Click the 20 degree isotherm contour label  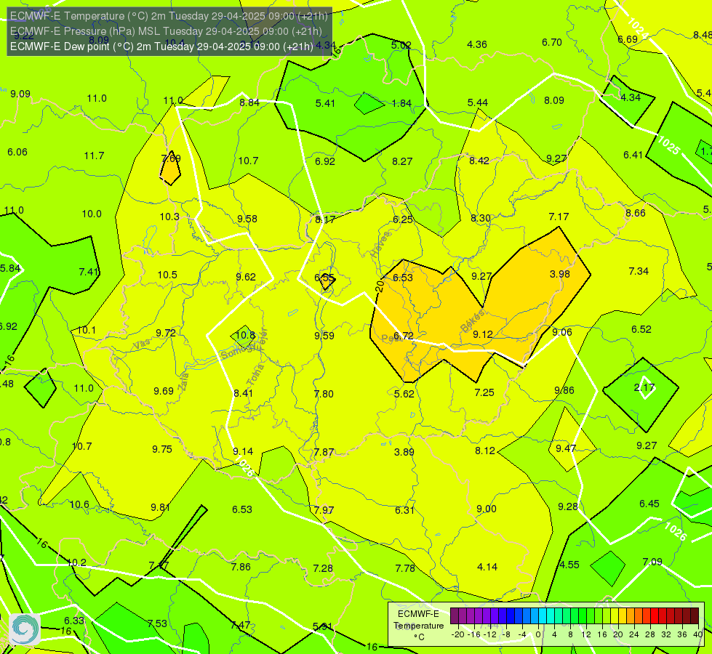(x=380, y=286)
